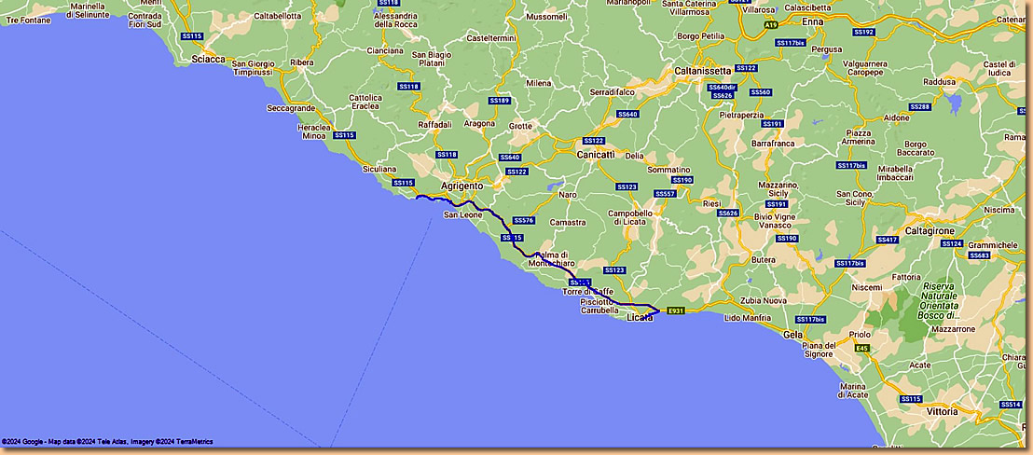Click the SS514 road shield

pos(1011,405)
